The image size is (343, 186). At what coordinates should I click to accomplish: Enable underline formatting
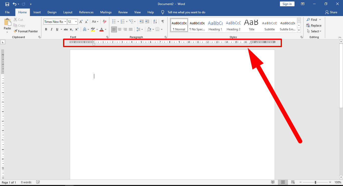click(x=57, y=29)
